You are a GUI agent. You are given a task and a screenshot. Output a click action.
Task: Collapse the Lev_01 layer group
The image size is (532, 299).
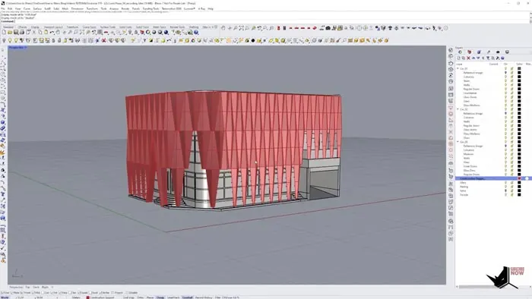pos(458,68)
